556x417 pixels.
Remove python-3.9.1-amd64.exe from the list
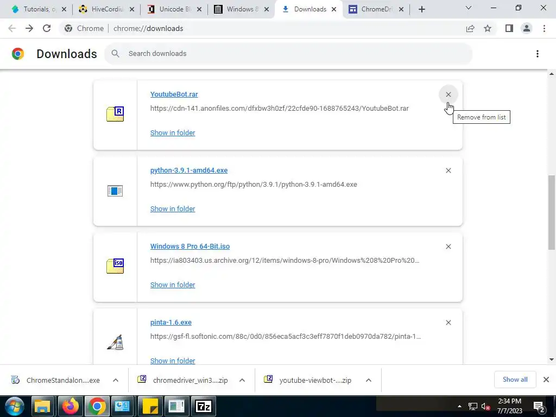click(448, 170)
